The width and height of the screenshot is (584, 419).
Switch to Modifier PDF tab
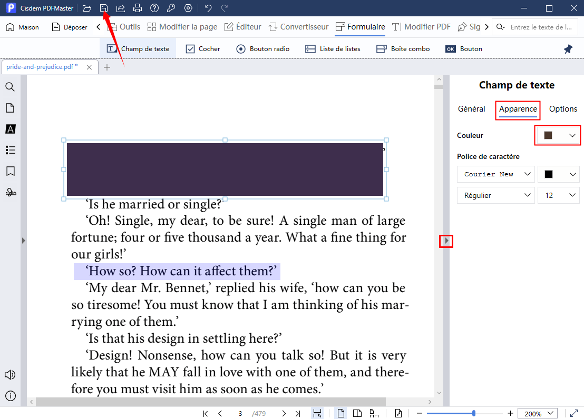(x=421, y=27)
